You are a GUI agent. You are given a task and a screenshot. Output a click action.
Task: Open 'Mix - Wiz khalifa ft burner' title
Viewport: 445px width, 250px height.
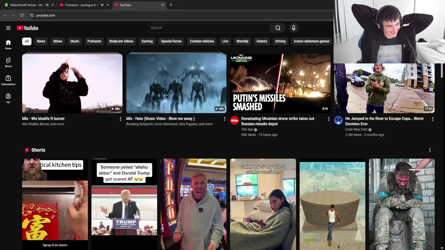[x=43, y=119]
